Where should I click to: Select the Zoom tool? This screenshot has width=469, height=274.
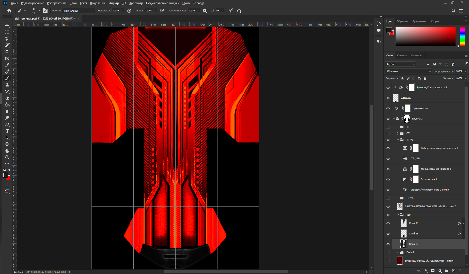pyautogui.click(x=7, y=157)
